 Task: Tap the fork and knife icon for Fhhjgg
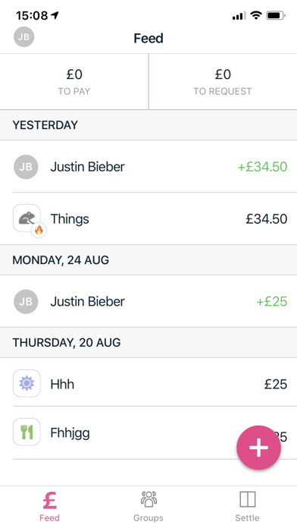coord(27,432)
